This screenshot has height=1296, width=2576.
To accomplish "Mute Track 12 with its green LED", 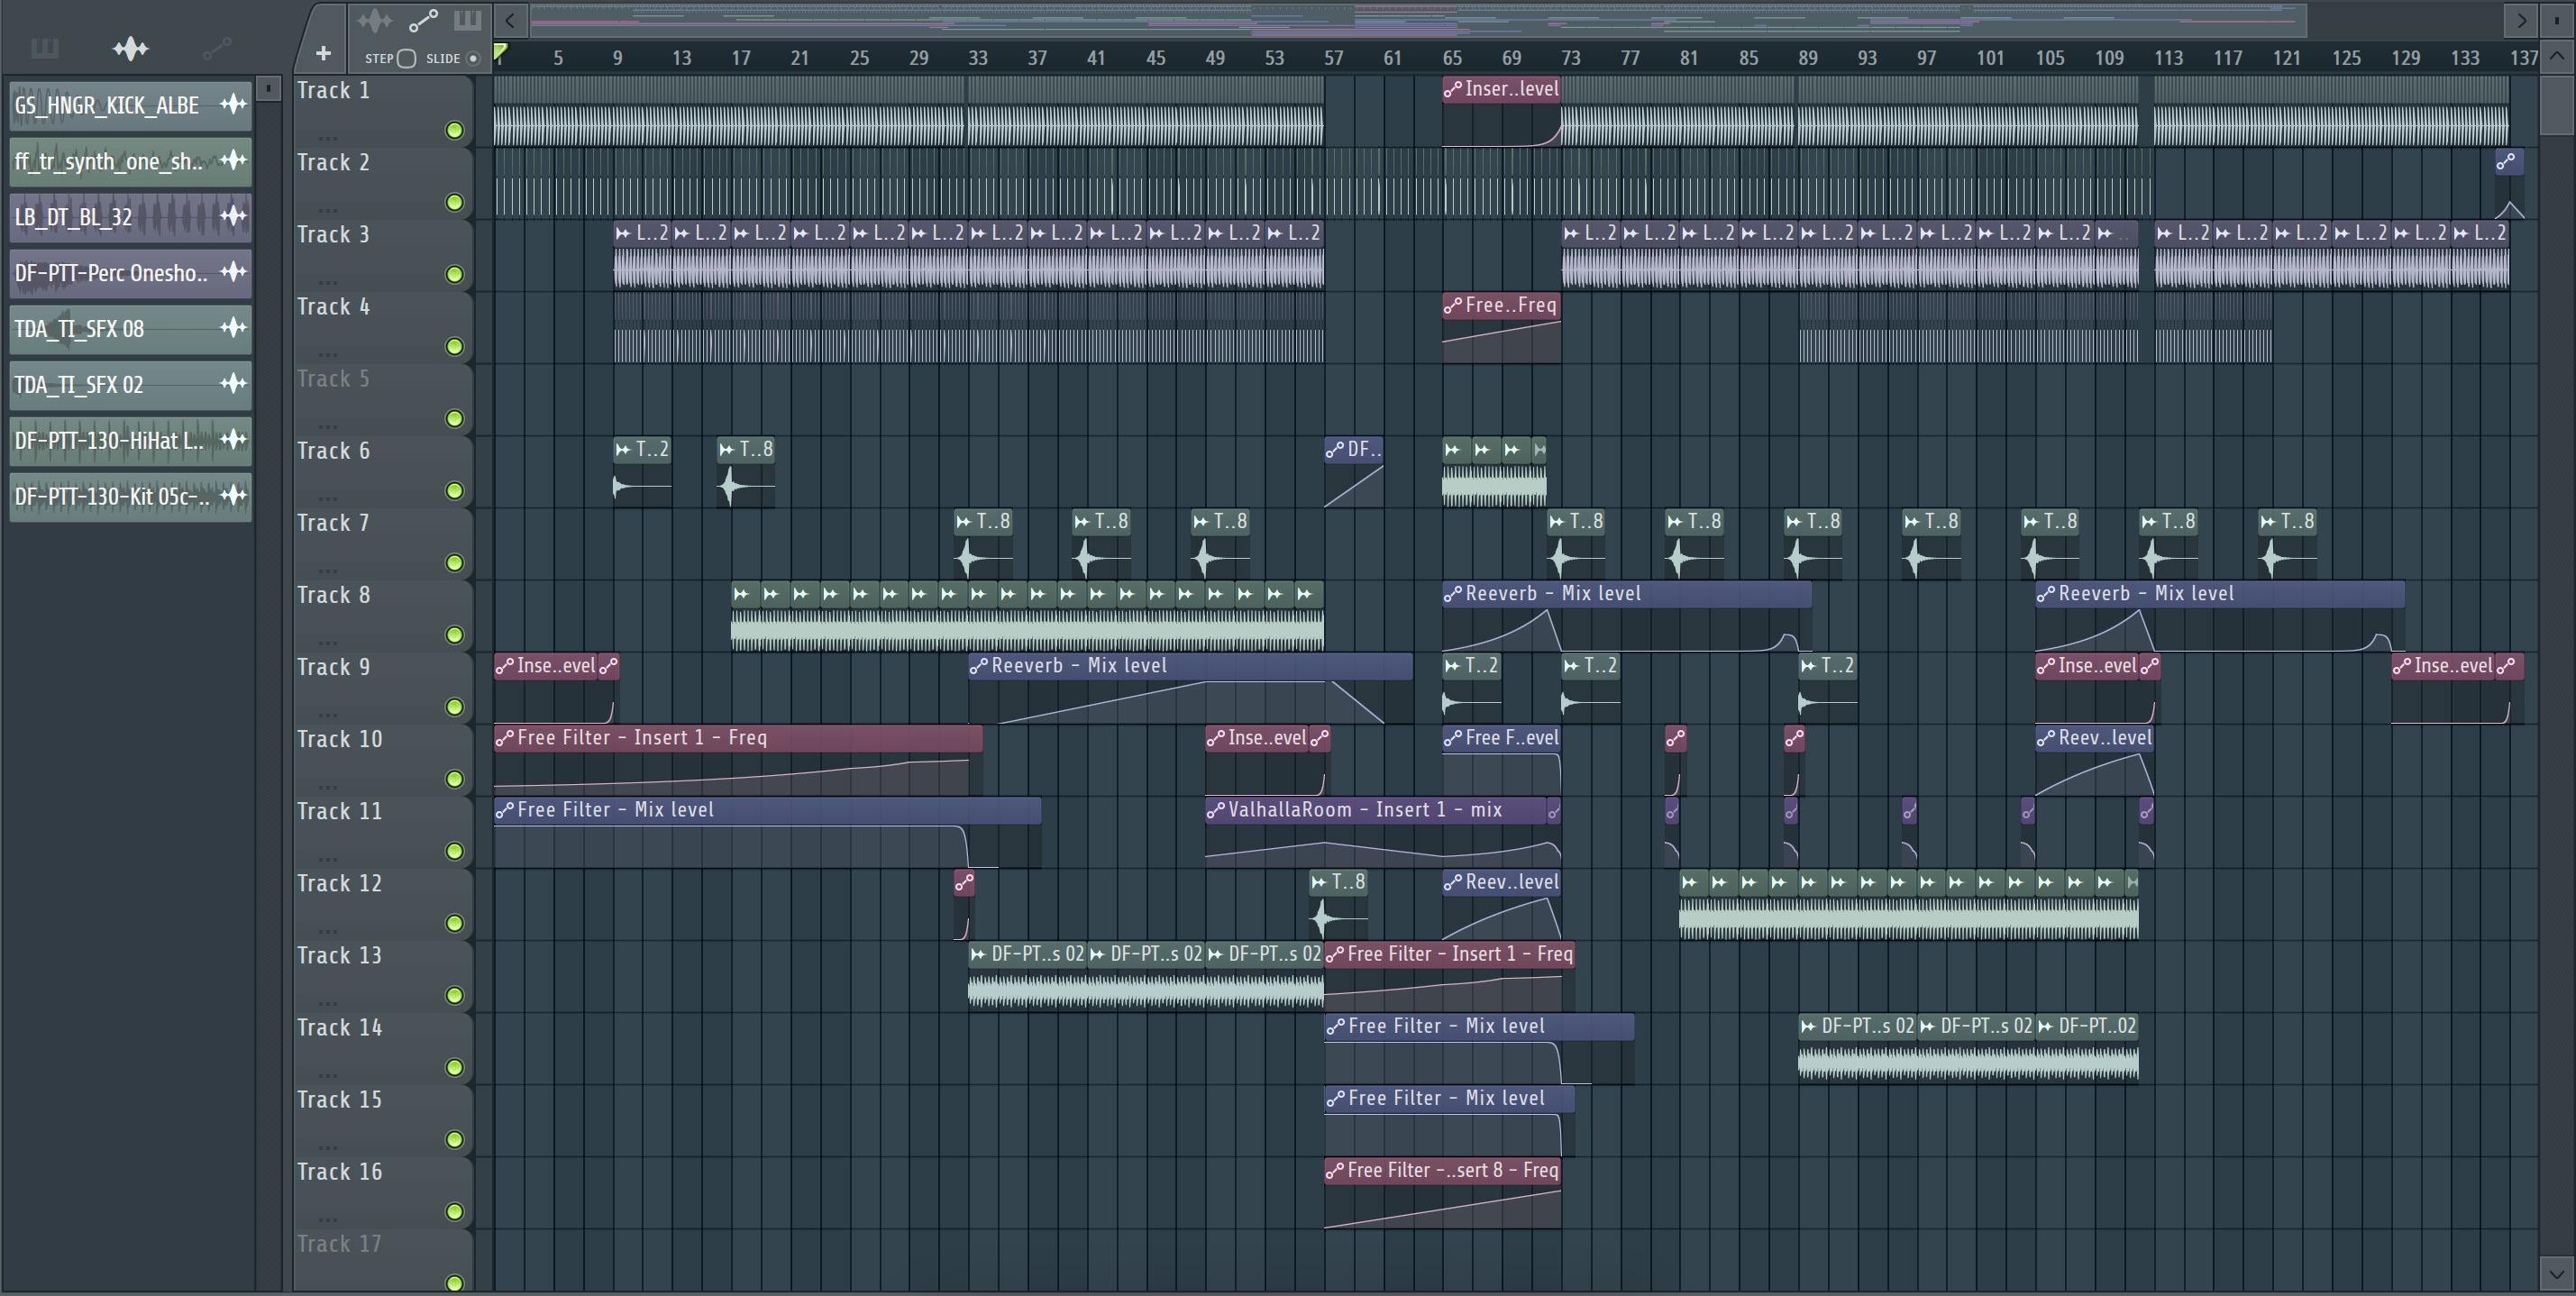I will click(x=455, y=923).
